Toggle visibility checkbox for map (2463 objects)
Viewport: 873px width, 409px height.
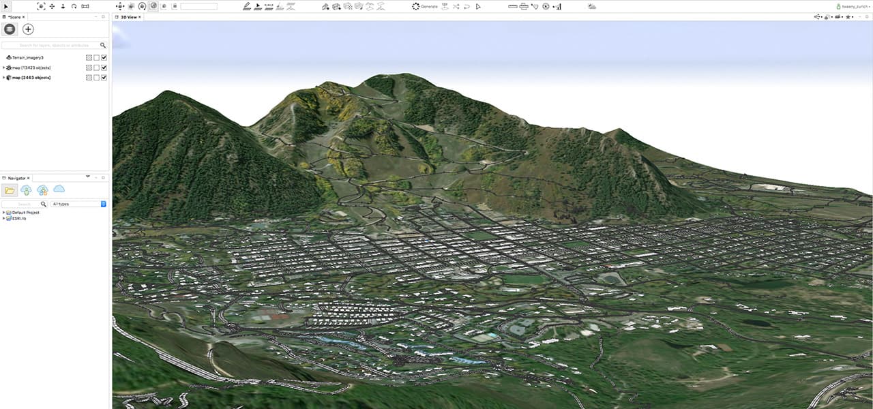tap(104, 78)
